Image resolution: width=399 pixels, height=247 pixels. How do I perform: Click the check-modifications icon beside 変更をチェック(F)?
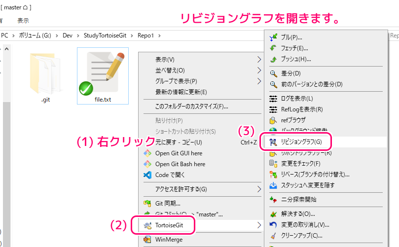coord(273,164)
